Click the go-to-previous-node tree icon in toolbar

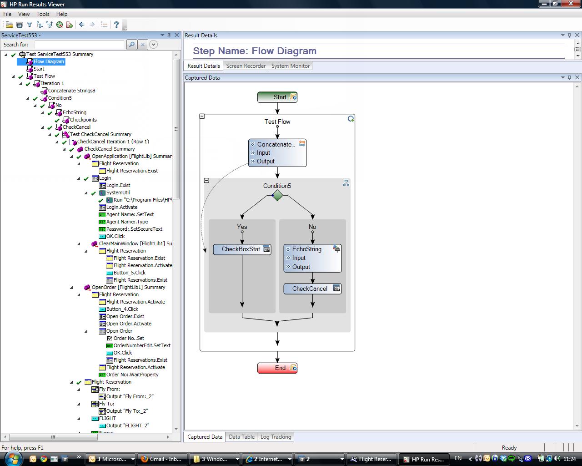tap(50, 25)
